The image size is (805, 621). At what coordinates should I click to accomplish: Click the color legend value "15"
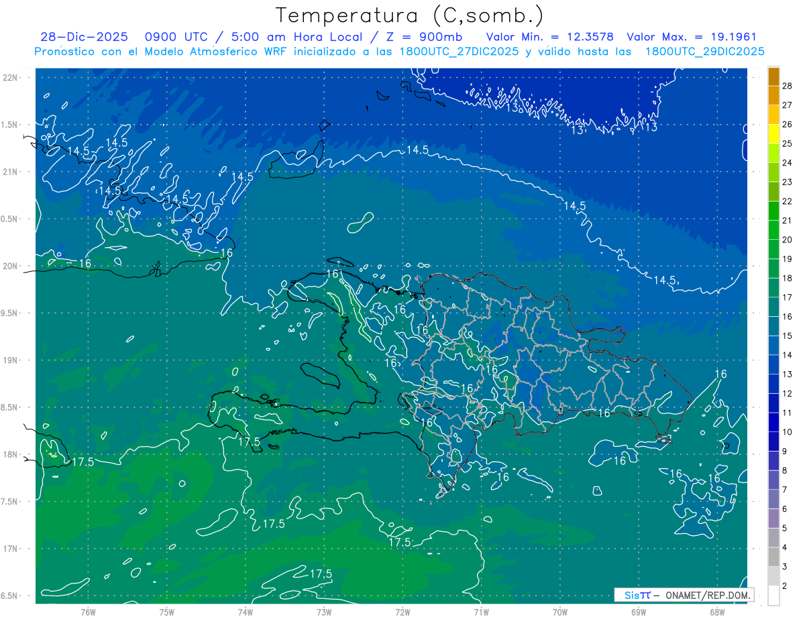click(788, 336)
